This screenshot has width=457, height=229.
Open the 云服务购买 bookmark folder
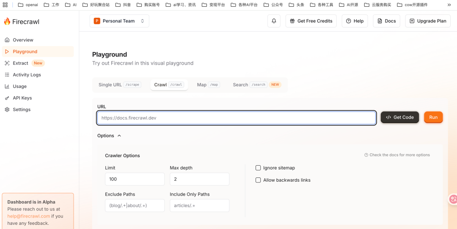[378, 5]
